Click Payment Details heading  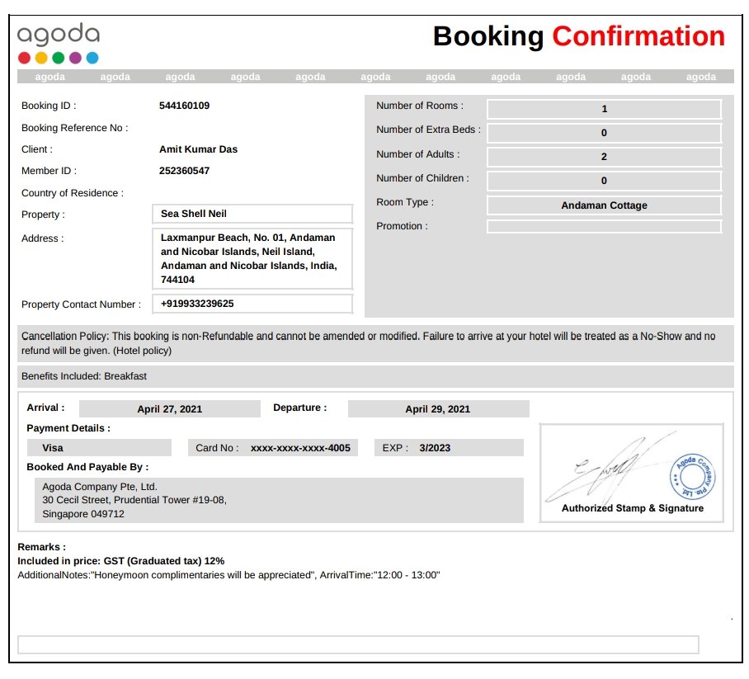click(68, 428)
